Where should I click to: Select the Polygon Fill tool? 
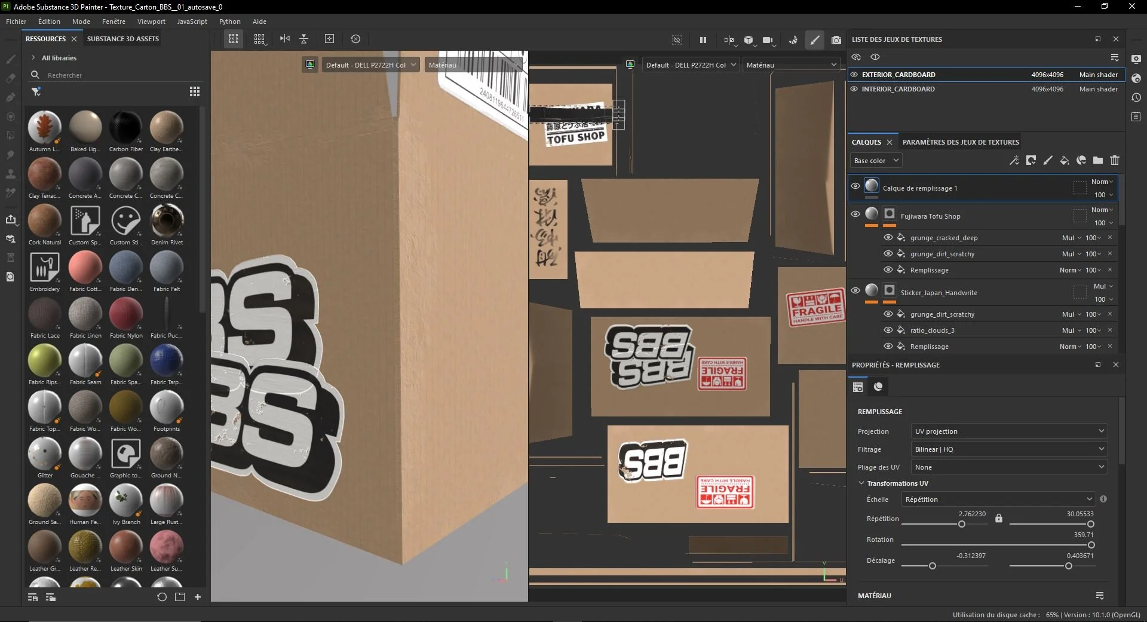(10, 136)
